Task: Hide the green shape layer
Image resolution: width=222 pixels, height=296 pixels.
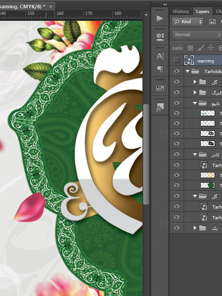Action: click(x=177, y=185)
